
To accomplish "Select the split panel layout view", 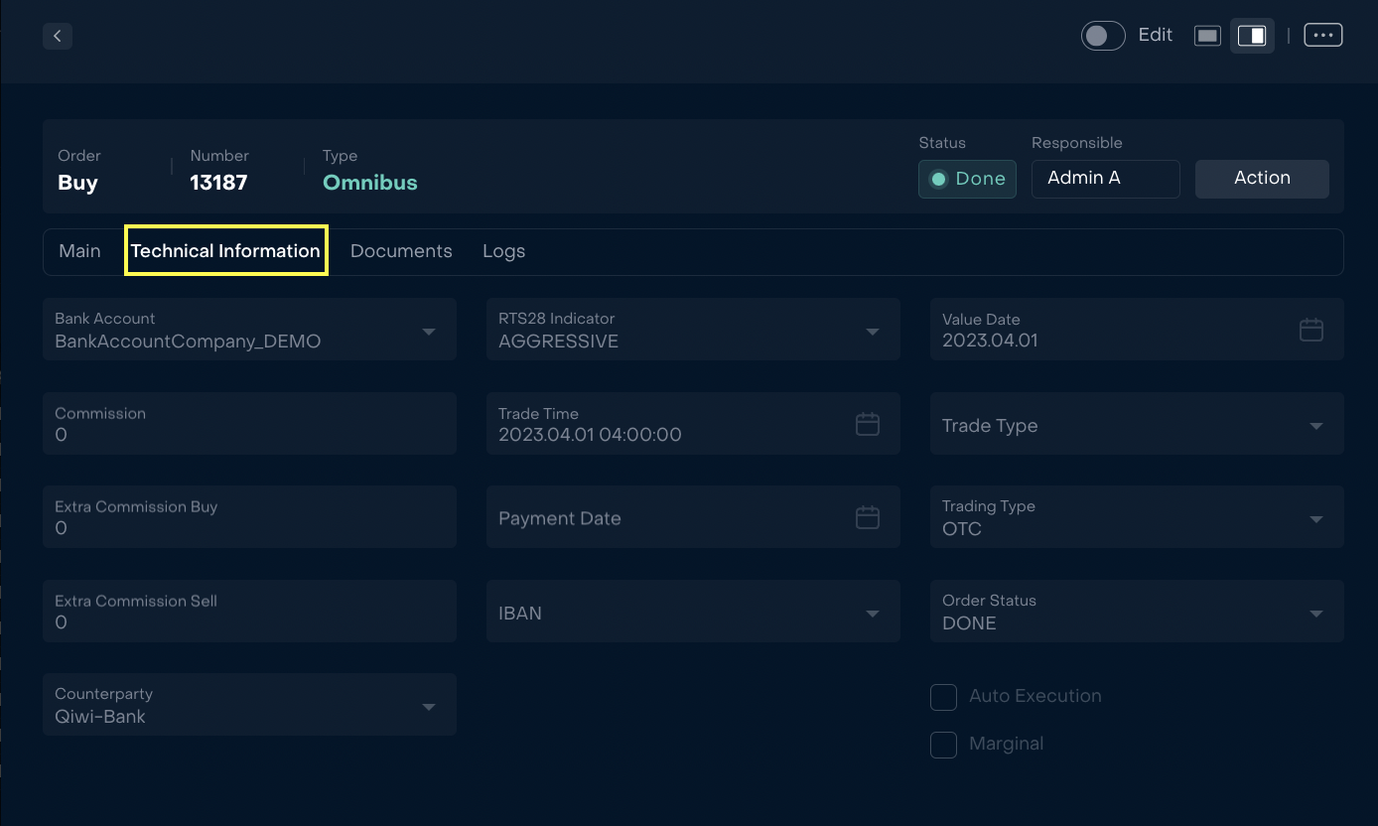I will 1252,36.
